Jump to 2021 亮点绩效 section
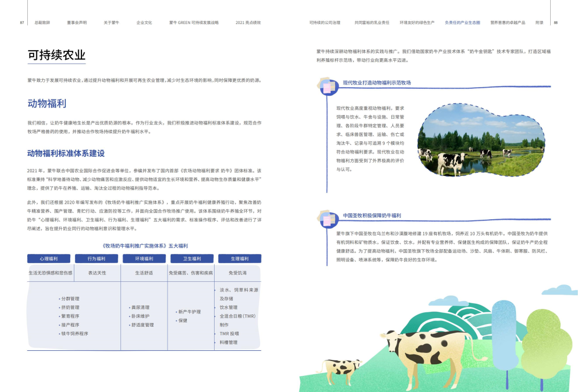Screen dimensions: 578x392 tap(248, 23)
